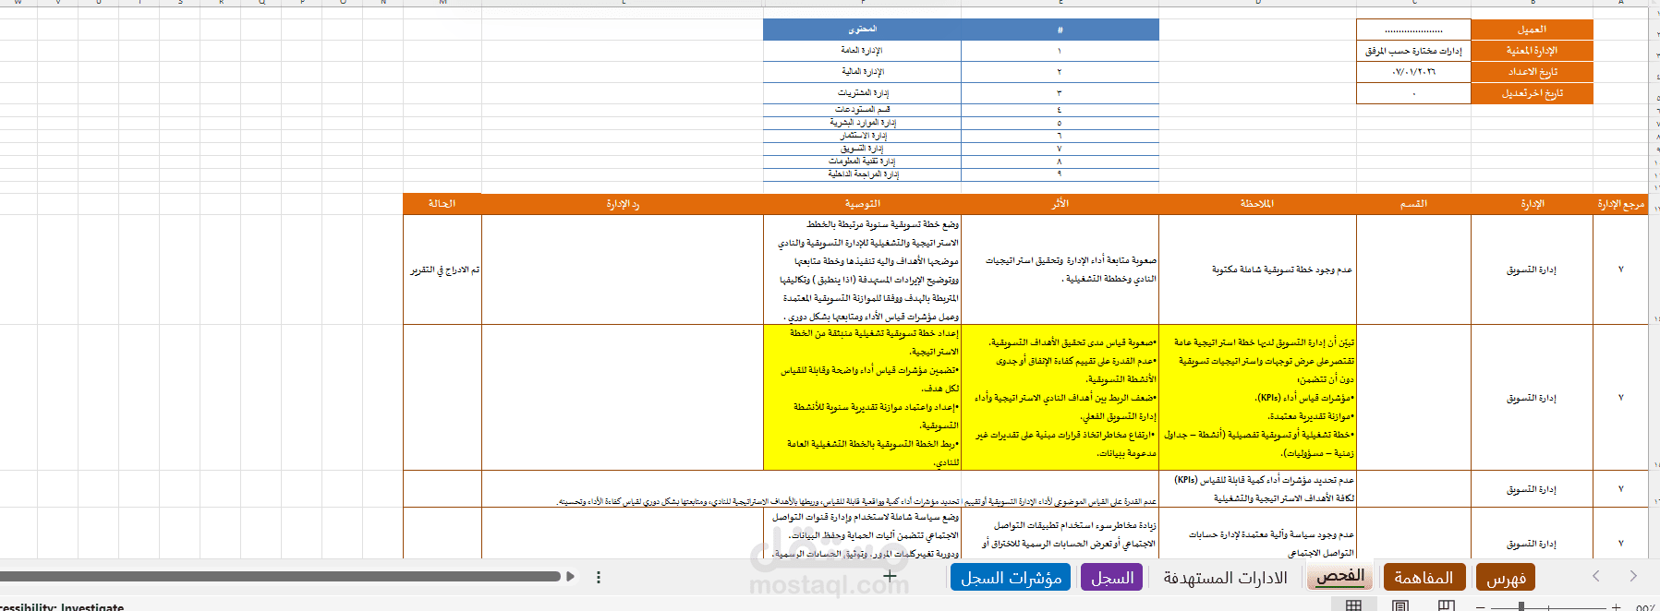Select the صعوبة متابعة أداء الإدارة impact cell
1660x611 pixels.
(1060, 270)
